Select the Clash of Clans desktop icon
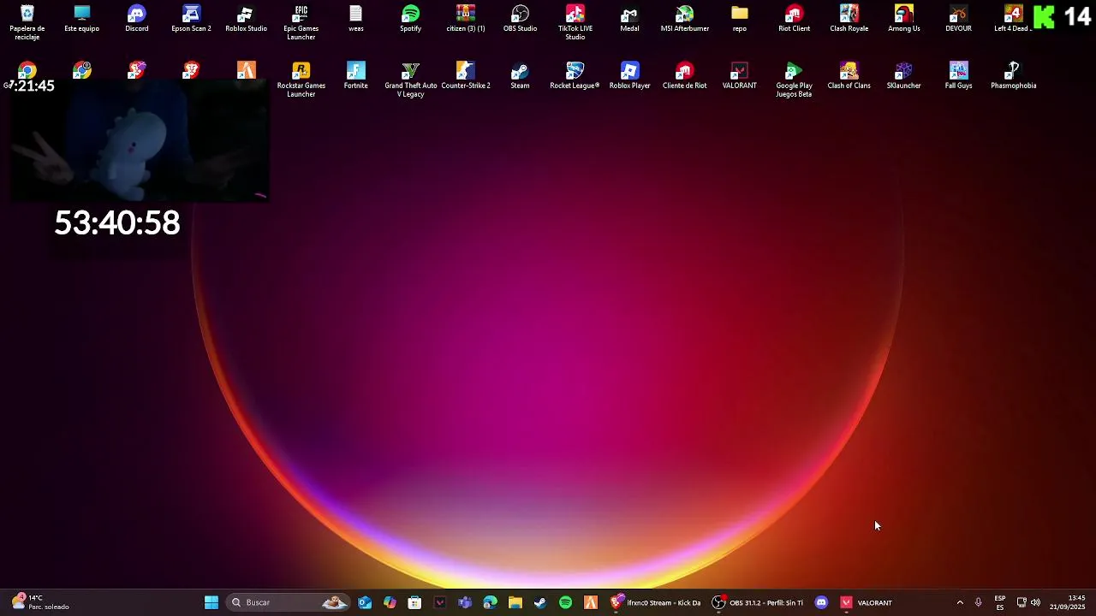 pos(849,76)
